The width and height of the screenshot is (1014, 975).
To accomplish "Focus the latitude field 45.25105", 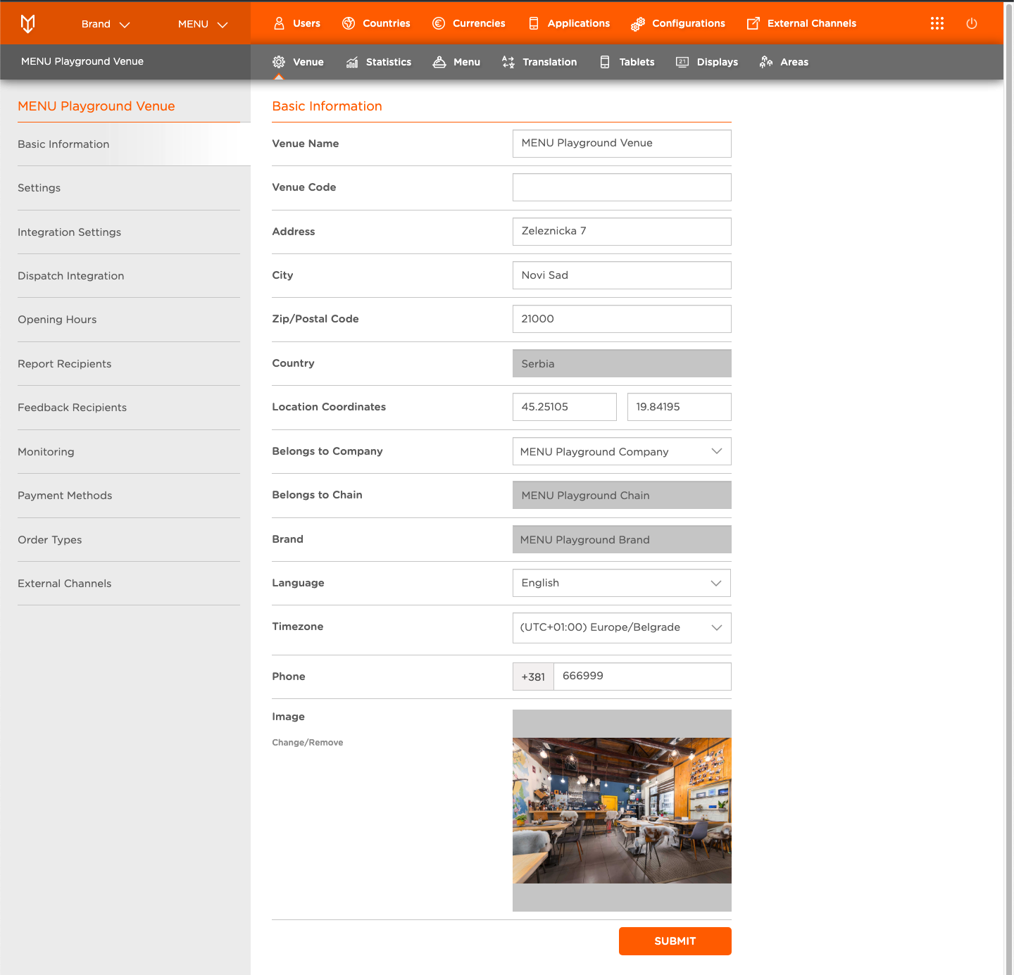I will (x=565, y=407).
